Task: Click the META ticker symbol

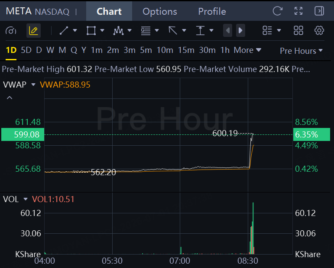Action: coord(19,11)
